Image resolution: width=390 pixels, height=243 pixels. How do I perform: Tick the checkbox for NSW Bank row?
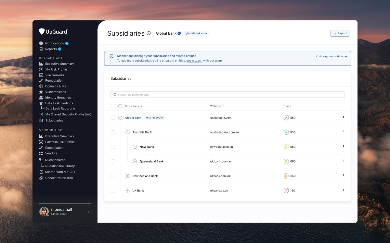click(x=113, y=147)
